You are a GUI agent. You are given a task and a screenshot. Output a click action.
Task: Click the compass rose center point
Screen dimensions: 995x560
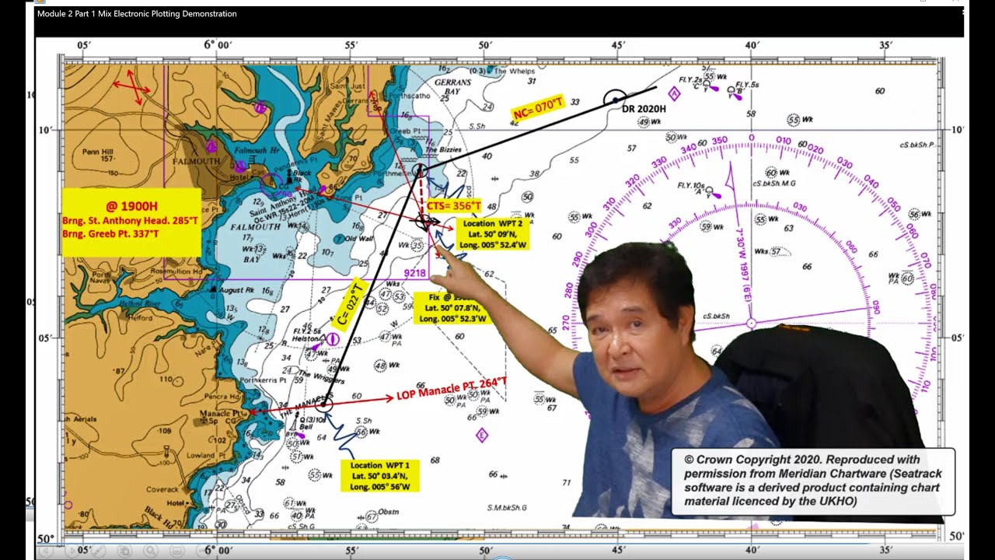pos(751,323)
